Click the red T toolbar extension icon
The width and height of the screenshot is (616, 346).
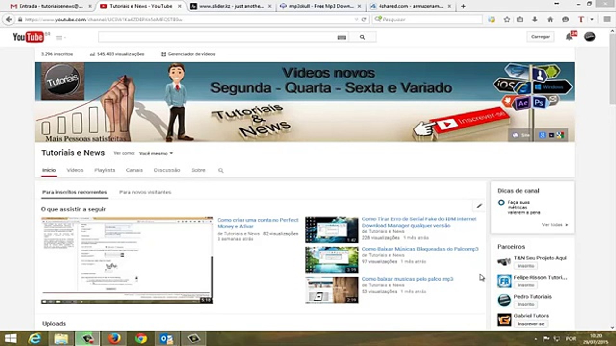(x=581, y=20)
